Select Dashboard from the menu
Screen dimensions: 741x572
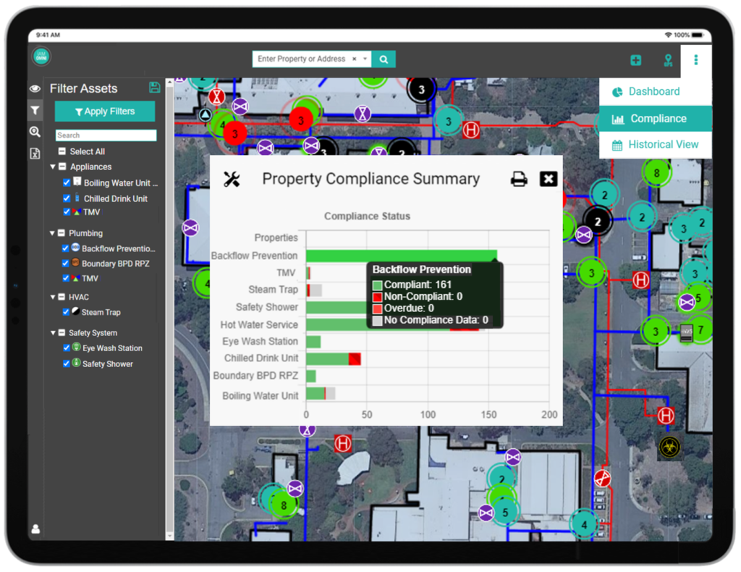coord(653,92)
